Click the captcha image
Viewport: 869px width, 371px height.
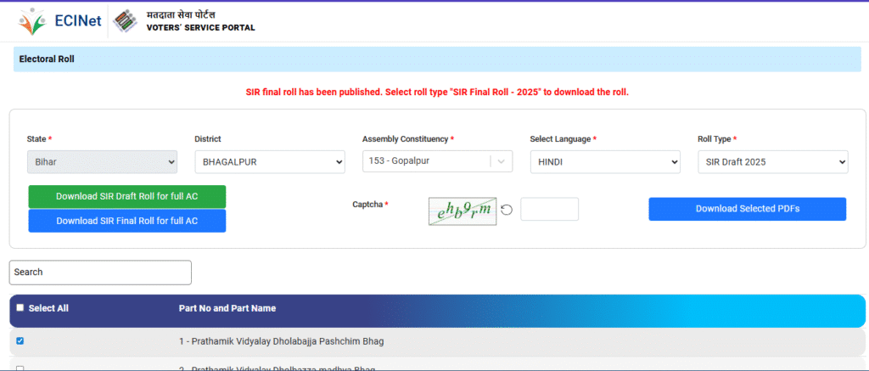point(463,210)
